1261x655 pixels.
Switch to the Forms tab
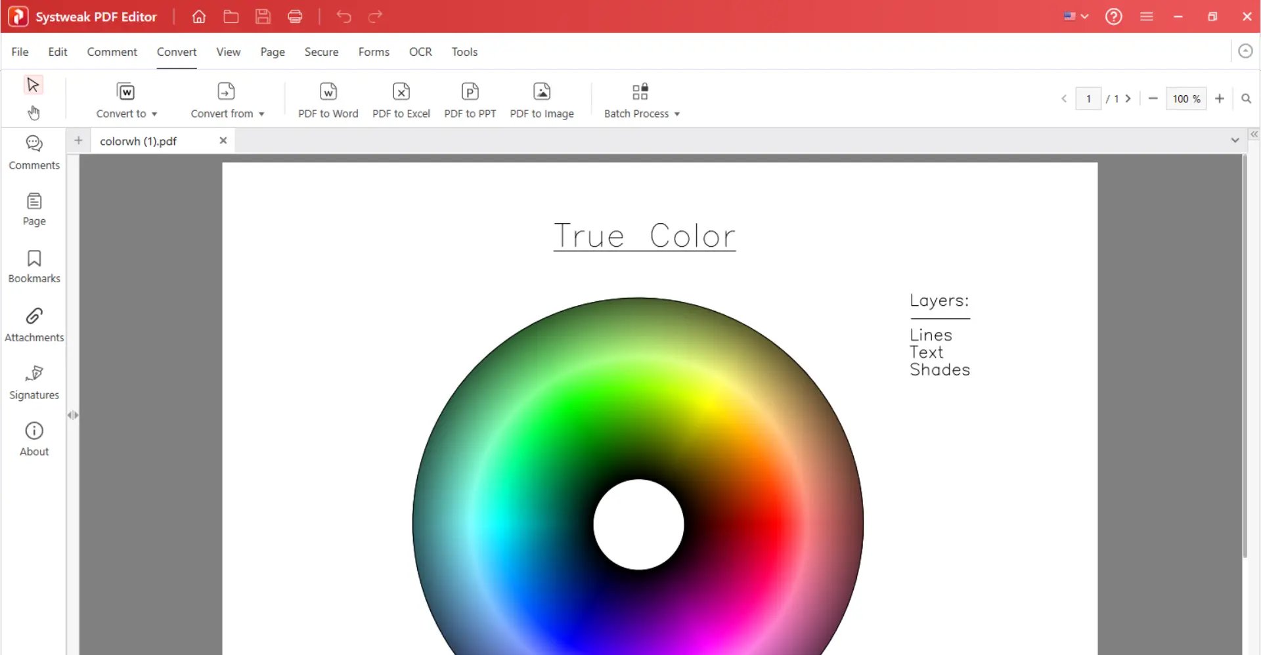coord(374,52)
